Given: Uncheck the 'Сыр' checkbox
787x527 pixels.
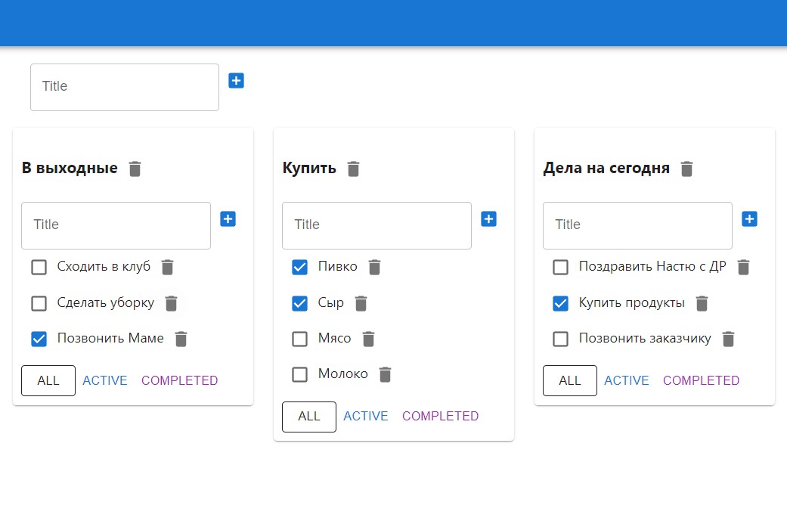Looking at the screenshot, I should coord(299,303).
